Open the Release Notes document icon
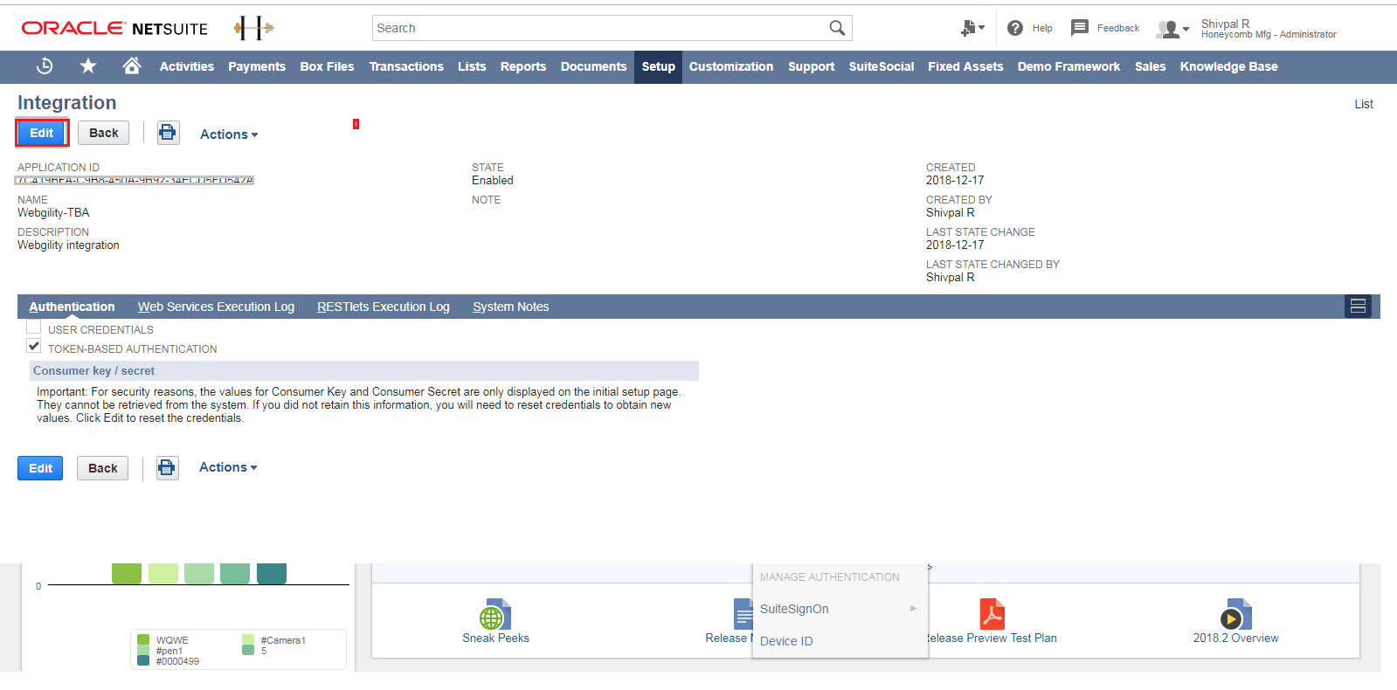Screen dimensions: 1397x690 (743, 615)
